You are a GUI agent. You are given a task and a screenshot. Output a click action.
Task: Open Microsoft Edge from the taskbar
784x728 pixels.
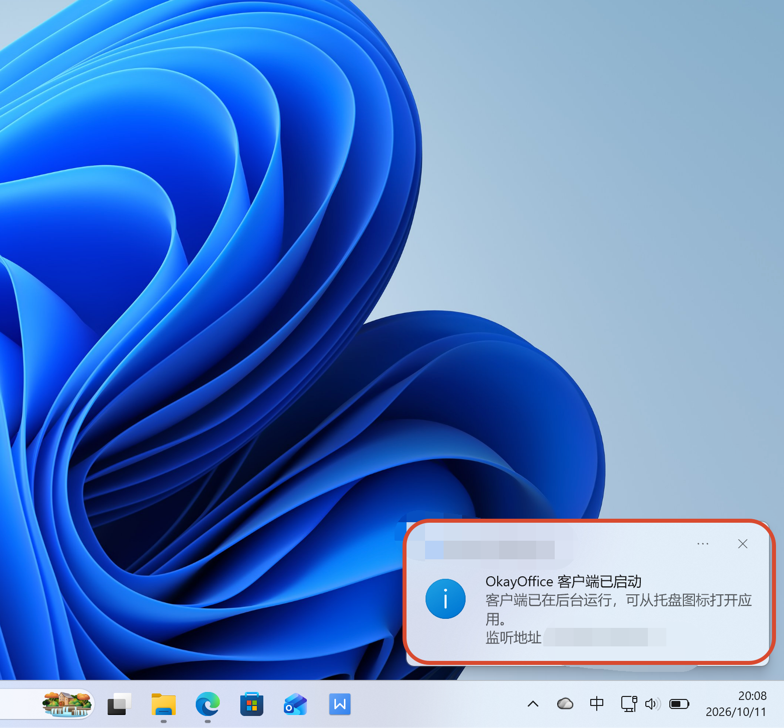[x=208, y=704]
